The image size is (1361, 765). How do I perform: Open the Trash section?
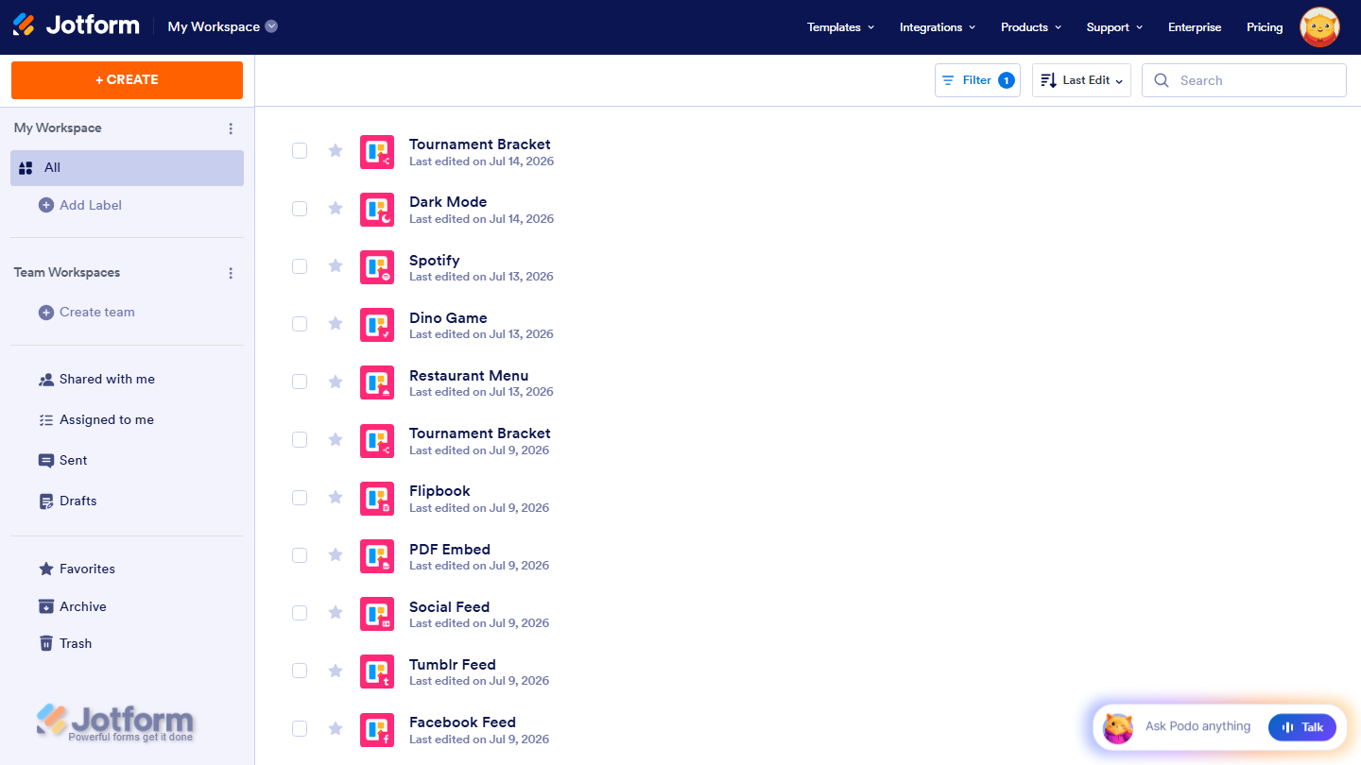(65, 644)
